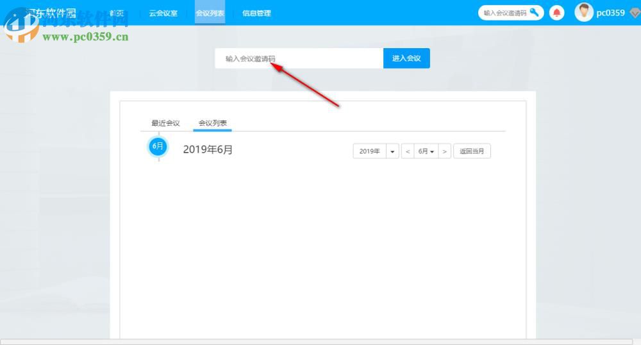Click the pc0359 username
The image size is (641, 345).
coord(610,13)
